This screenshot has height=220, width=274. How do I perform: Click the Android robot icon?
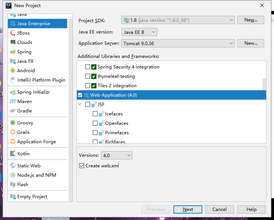coord(13,71)
